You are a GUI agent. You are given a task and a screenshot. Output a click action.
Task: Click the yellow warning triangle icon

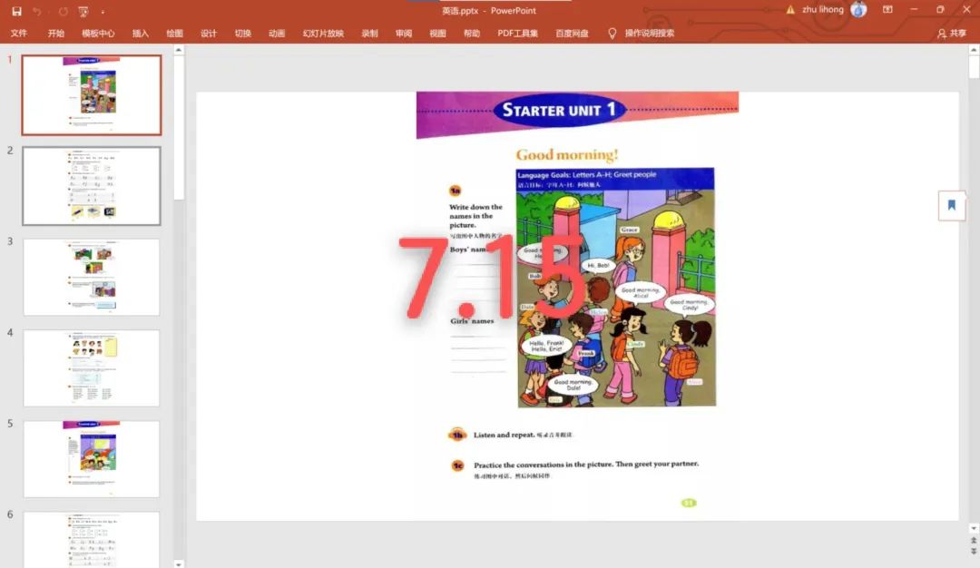pos(791,10)
